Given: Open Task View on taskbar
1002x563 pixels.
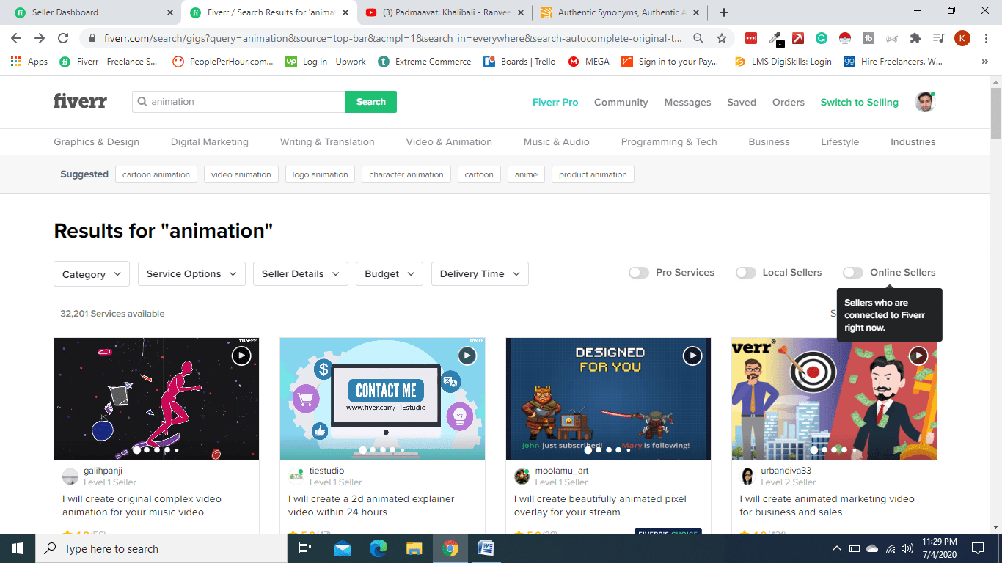Looking at the screenshot, I should 305,548.
